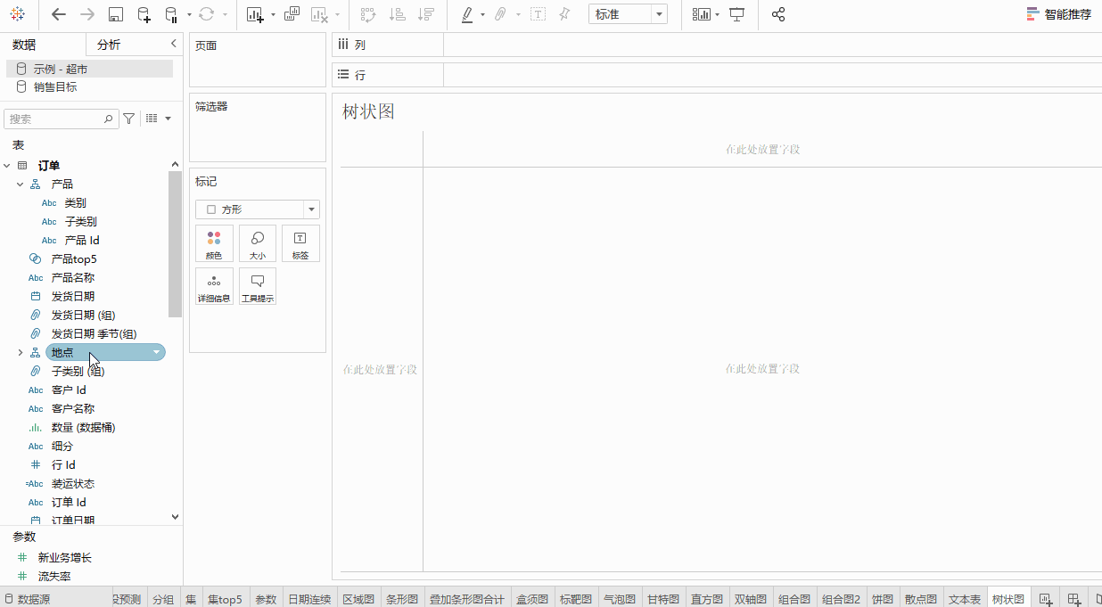Click the 工具提示 marks button
Screen dimensions: 1102x607
(258, 286)
